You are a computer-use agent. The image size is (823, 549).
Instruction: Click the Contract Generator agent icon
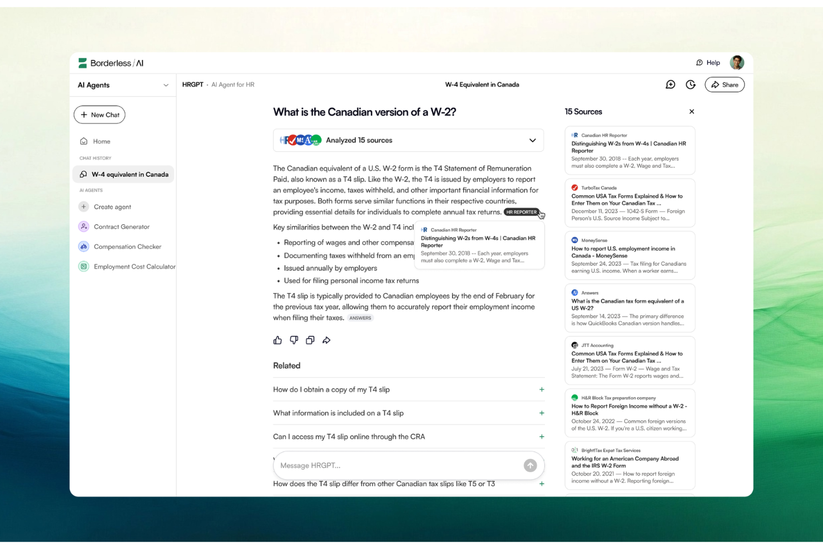pyautogui.click(x=83, y=227)
